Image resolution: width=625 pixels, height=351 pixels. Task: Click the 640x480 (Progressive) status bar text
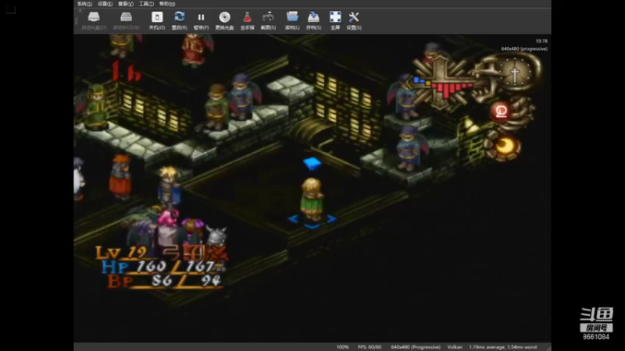tap(416, 347)
